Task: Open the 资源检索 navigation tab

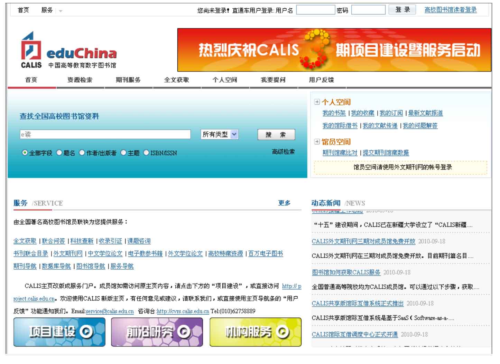Action: tap(80, 80)
